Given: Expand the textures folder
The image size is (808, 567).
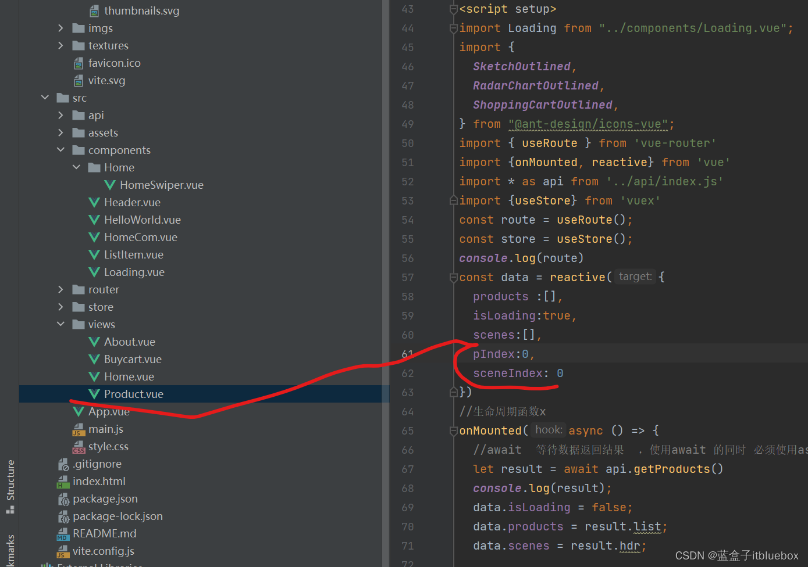Looking at the screenshot, I should tap(60, 45).
